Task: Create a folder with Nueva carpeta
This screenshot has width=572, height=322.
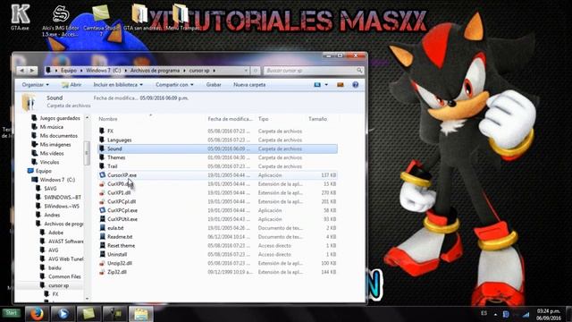Action: (249, 85)
